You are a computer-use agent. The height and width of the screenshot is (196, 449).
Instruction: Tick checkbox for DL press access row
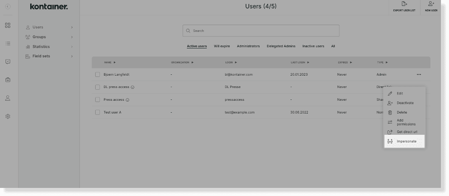[x=97, y=87]
